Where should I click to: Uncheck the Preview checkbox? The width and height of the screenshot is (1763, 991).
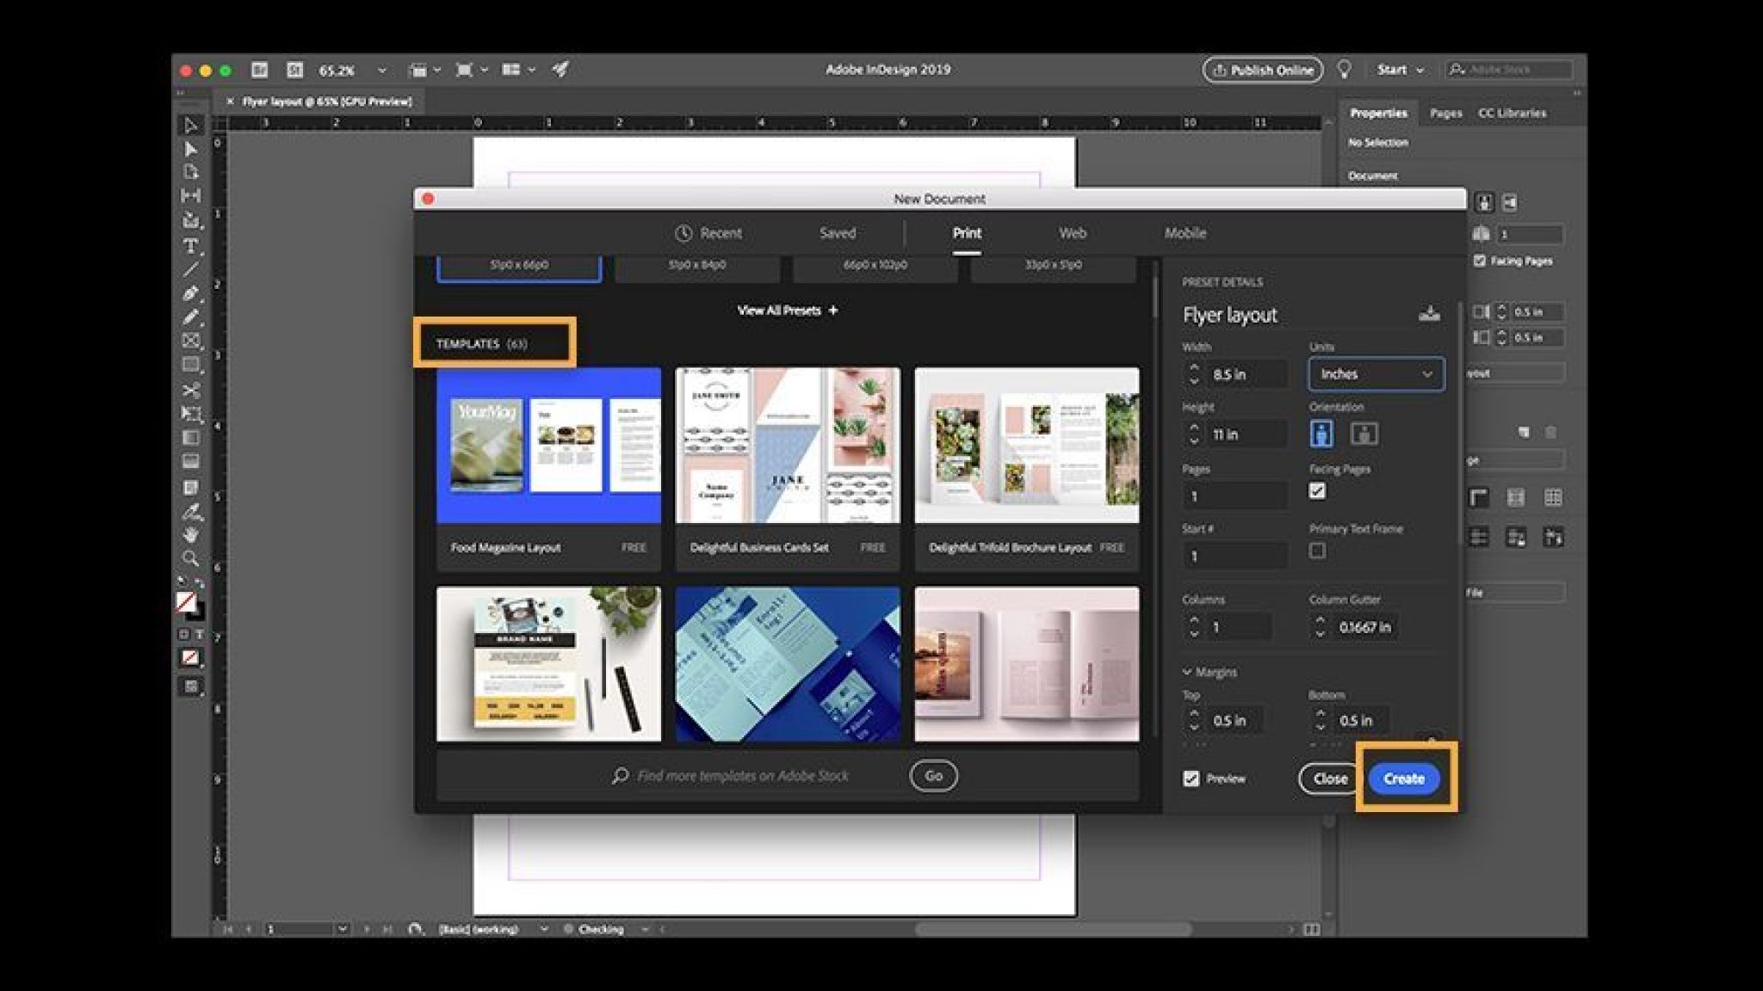pyautogui.click(x=1191, y=779)
